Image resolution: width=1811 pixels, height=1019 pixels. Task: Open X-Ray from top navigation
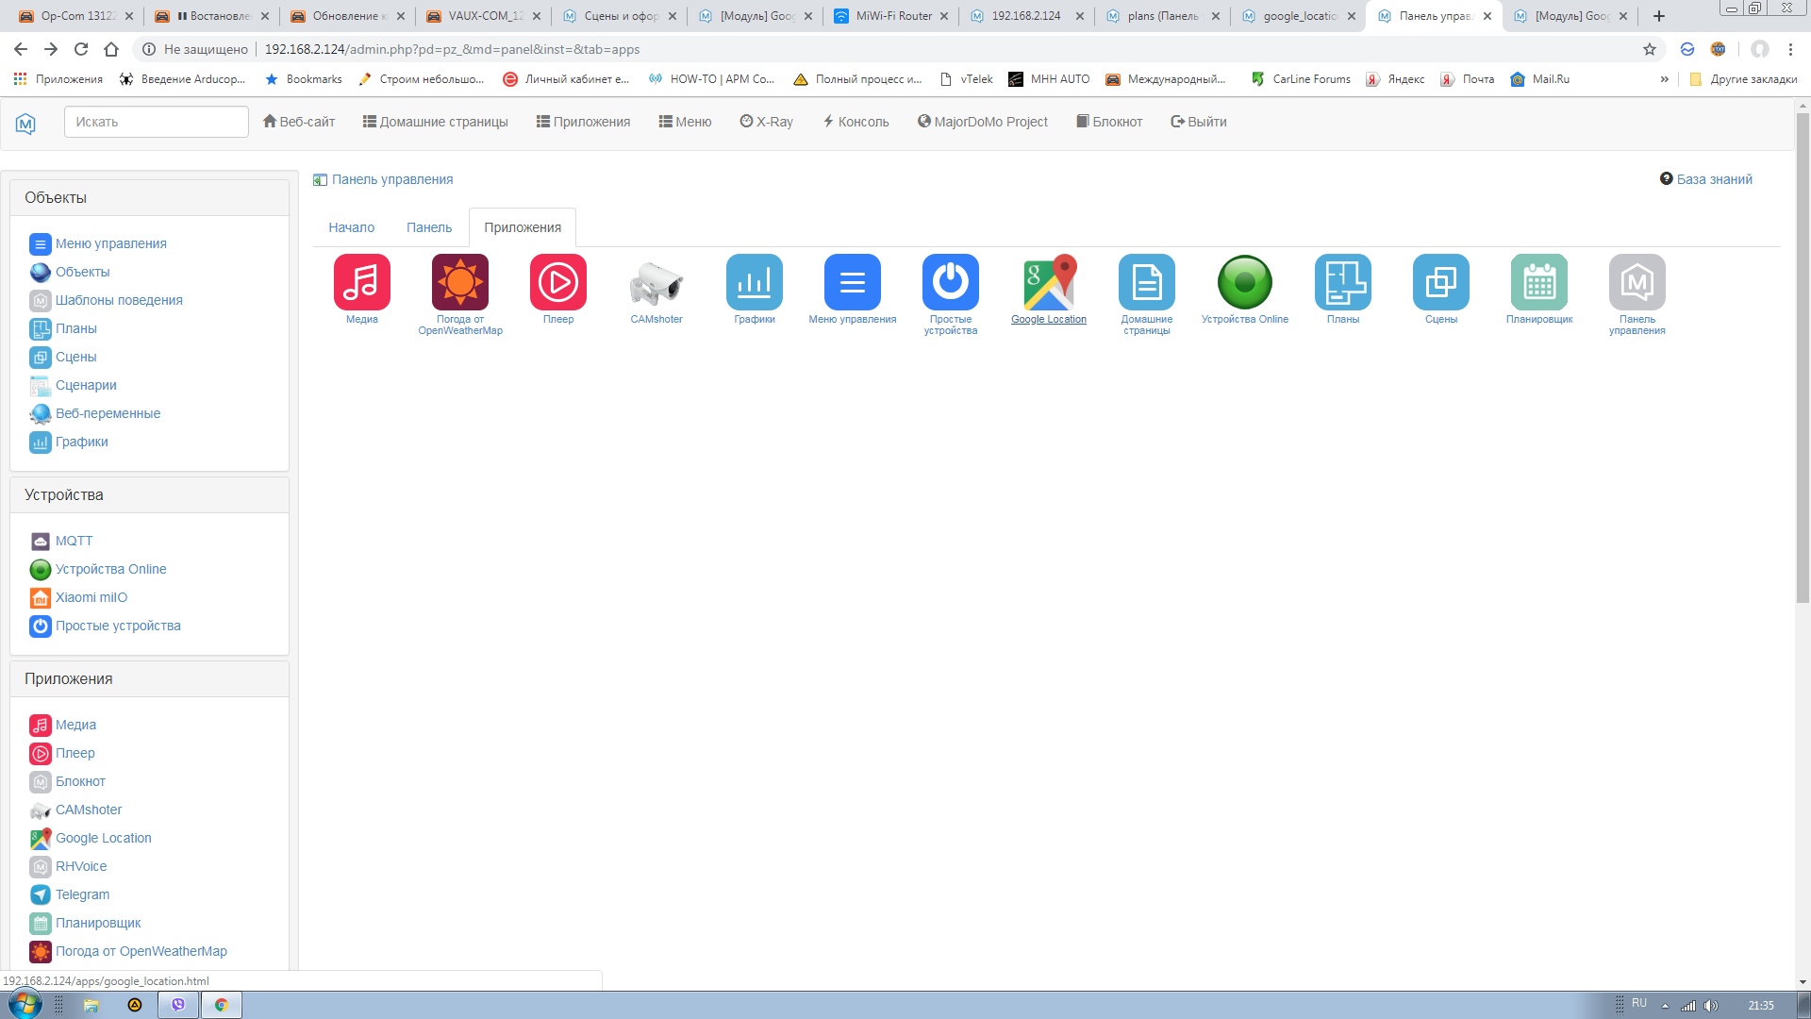coord(766,122)
